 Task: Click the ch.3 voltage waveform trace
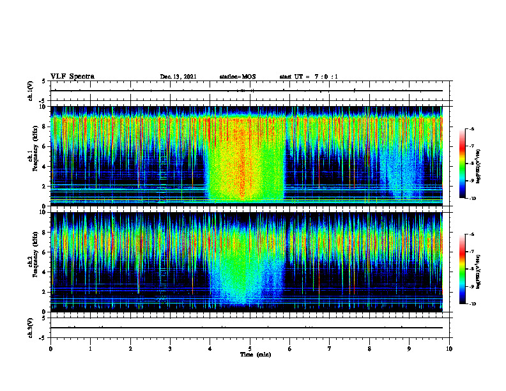pos(247,328)
